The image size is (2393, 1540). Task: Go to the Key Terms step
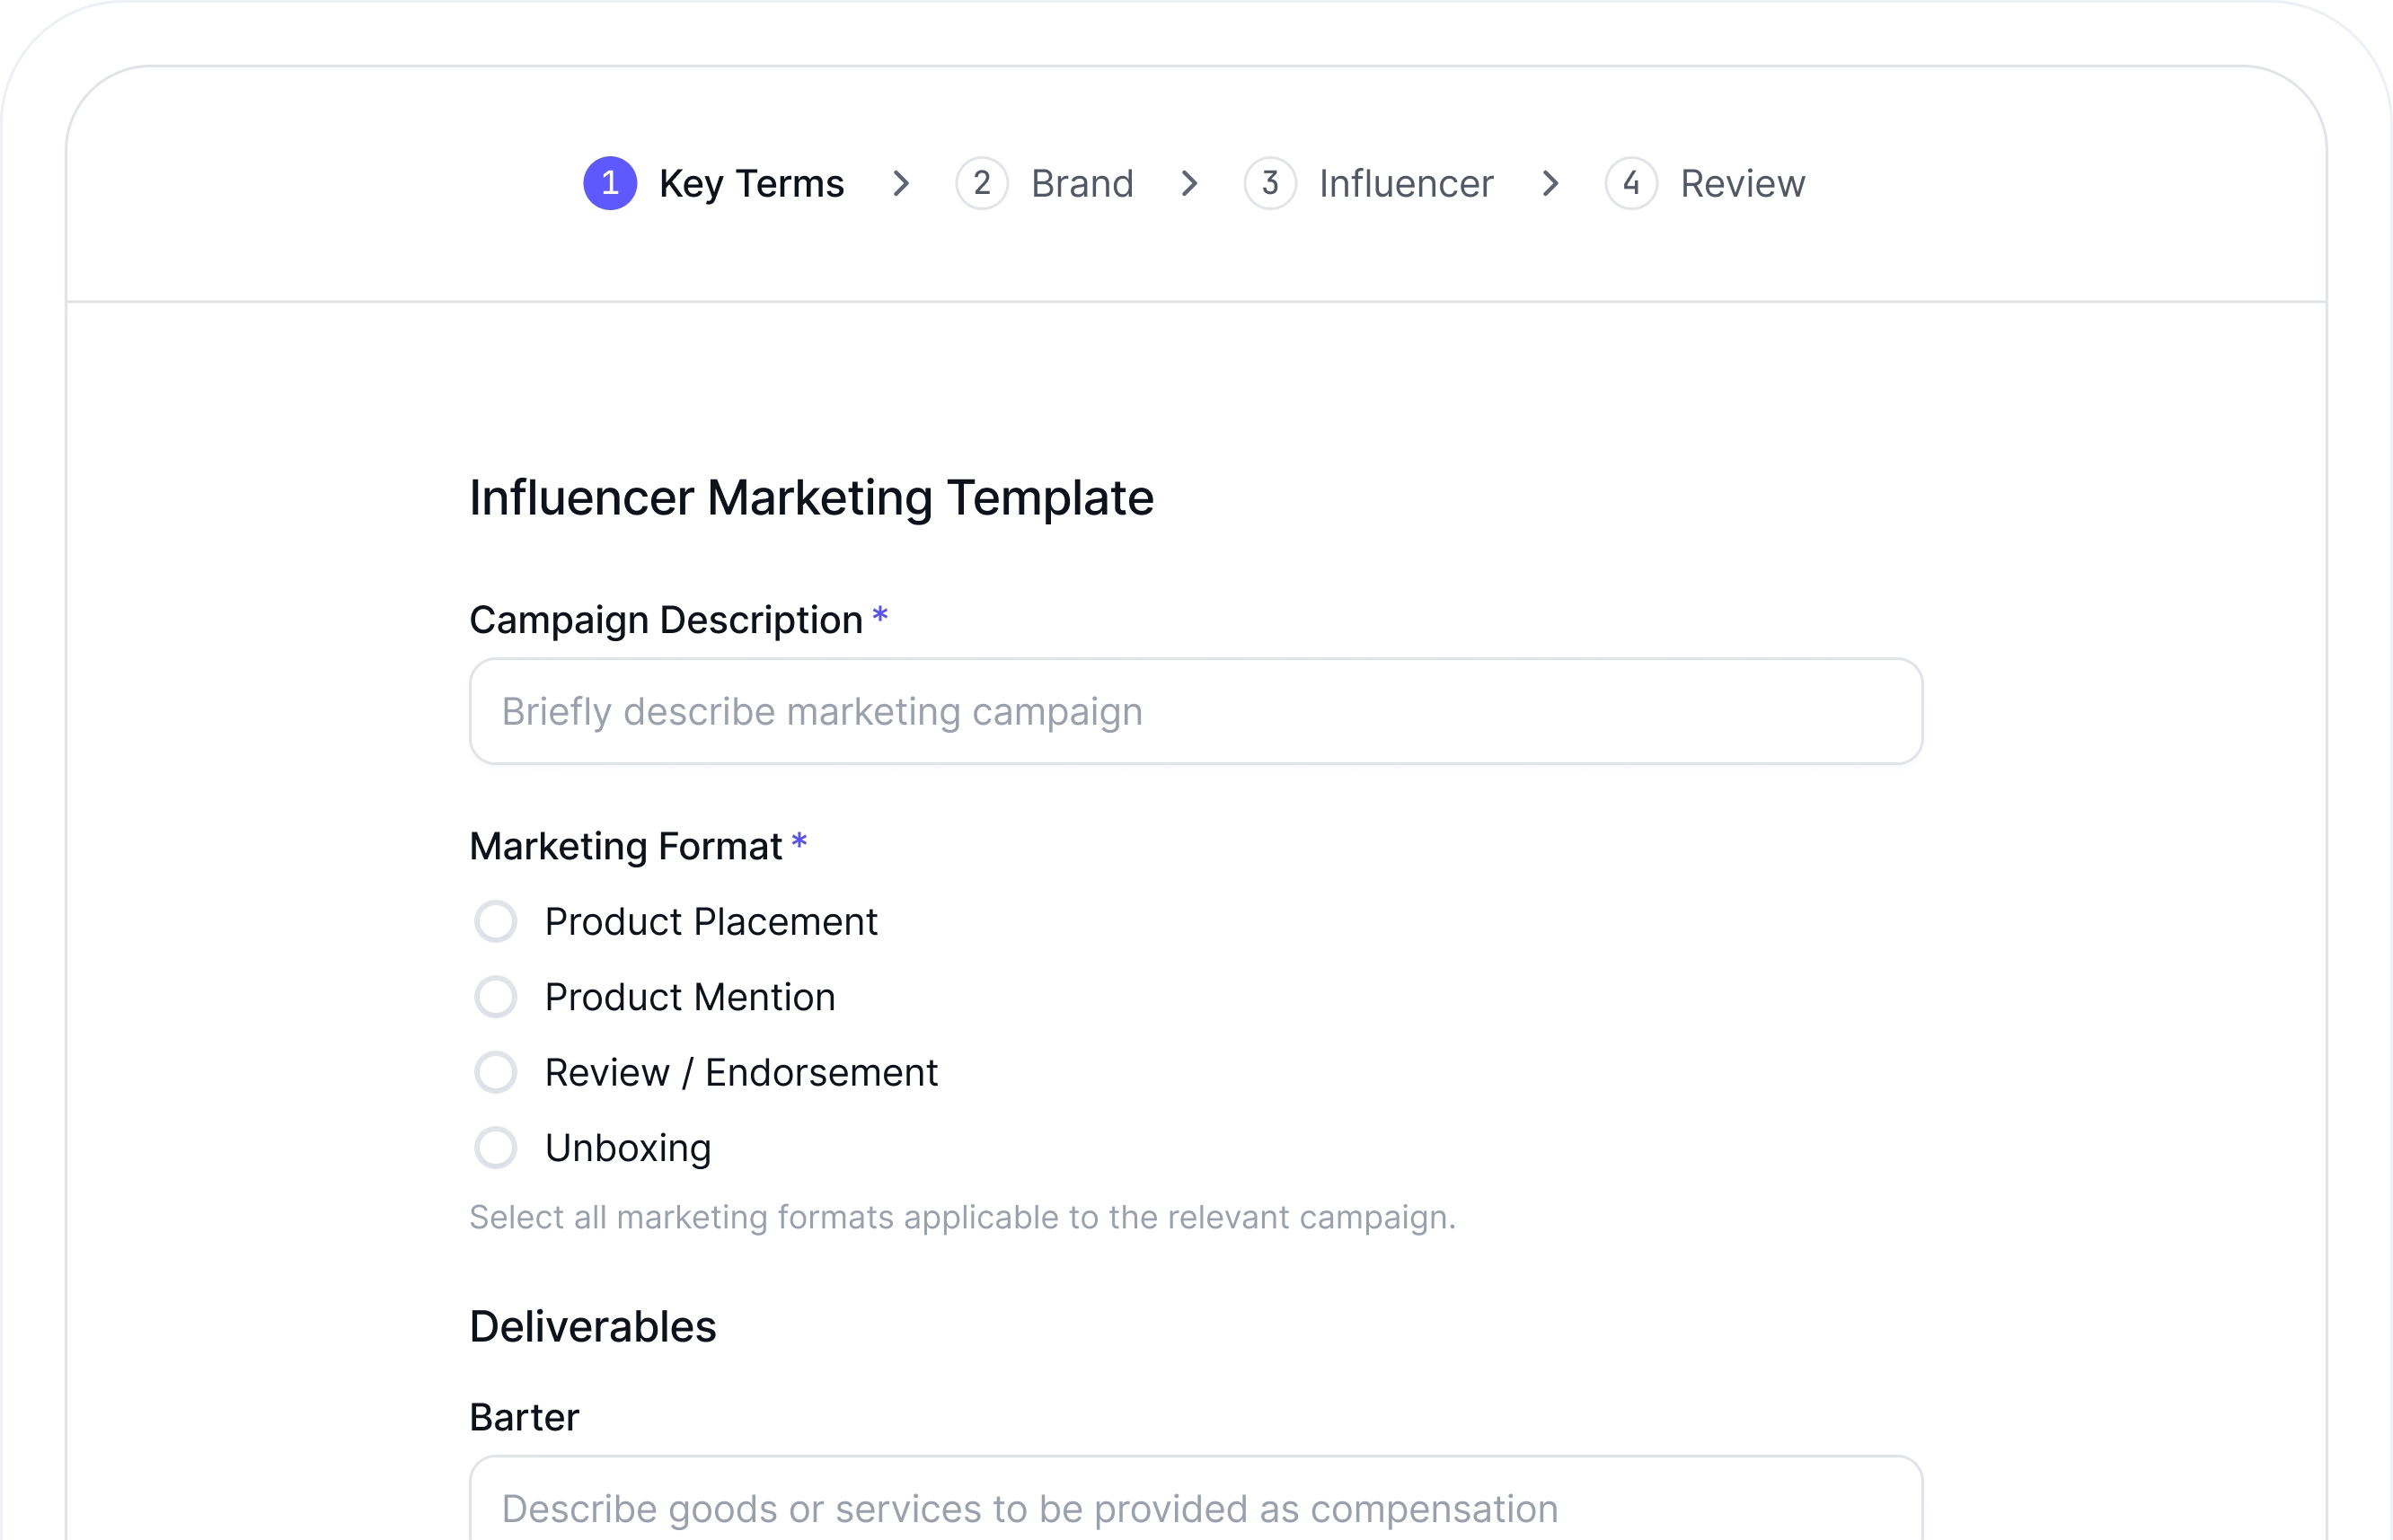pyautogui.click(x=750, y=184)
